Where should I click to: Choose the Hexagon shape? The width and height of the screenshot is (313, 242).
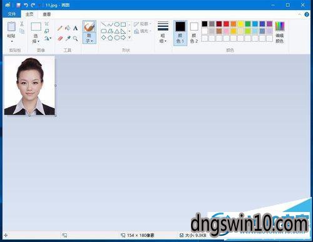click(x=117, y=38)
